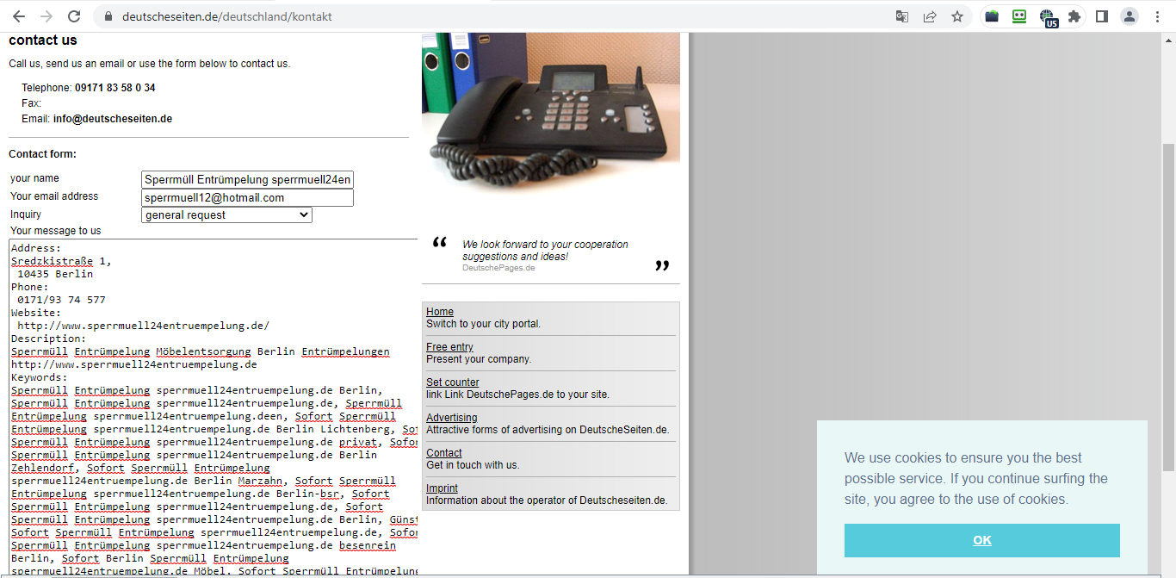Open the Home link
Screen dimensions: 1176x578
pyautogui.click(x=440, y=312)
